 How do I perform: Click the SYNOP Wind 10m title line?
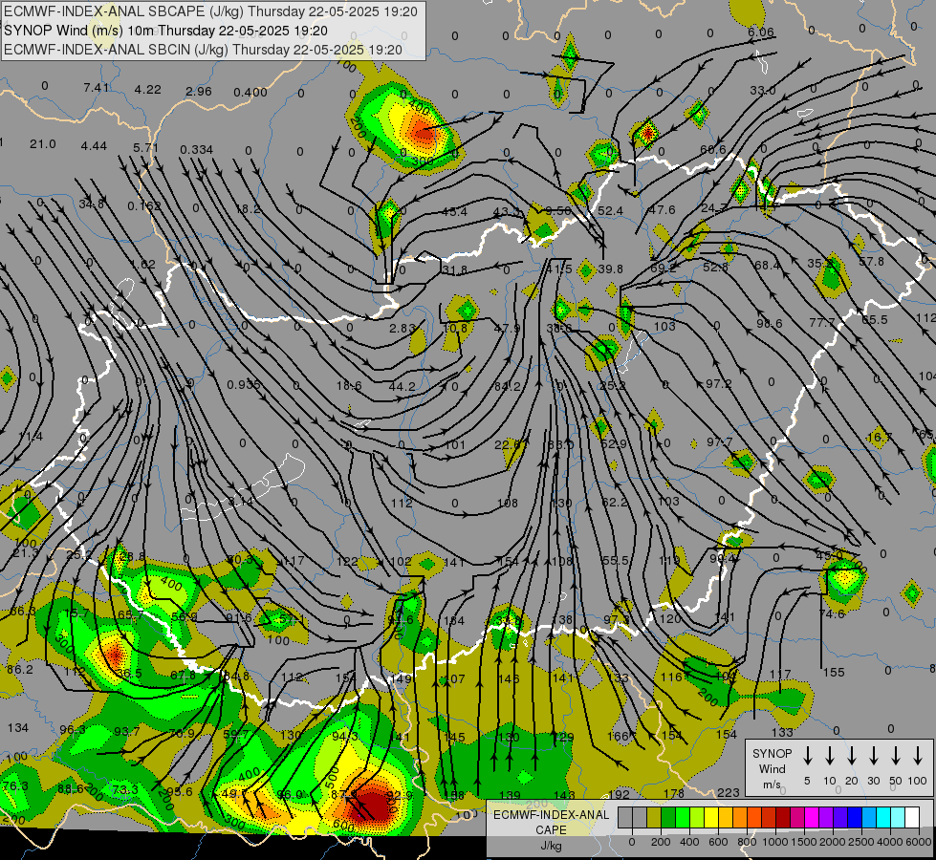[165, 31]
